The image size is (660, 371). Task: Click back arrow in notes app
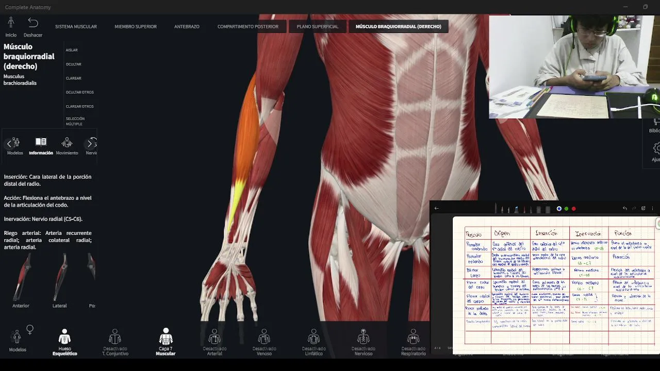[436, 208]
